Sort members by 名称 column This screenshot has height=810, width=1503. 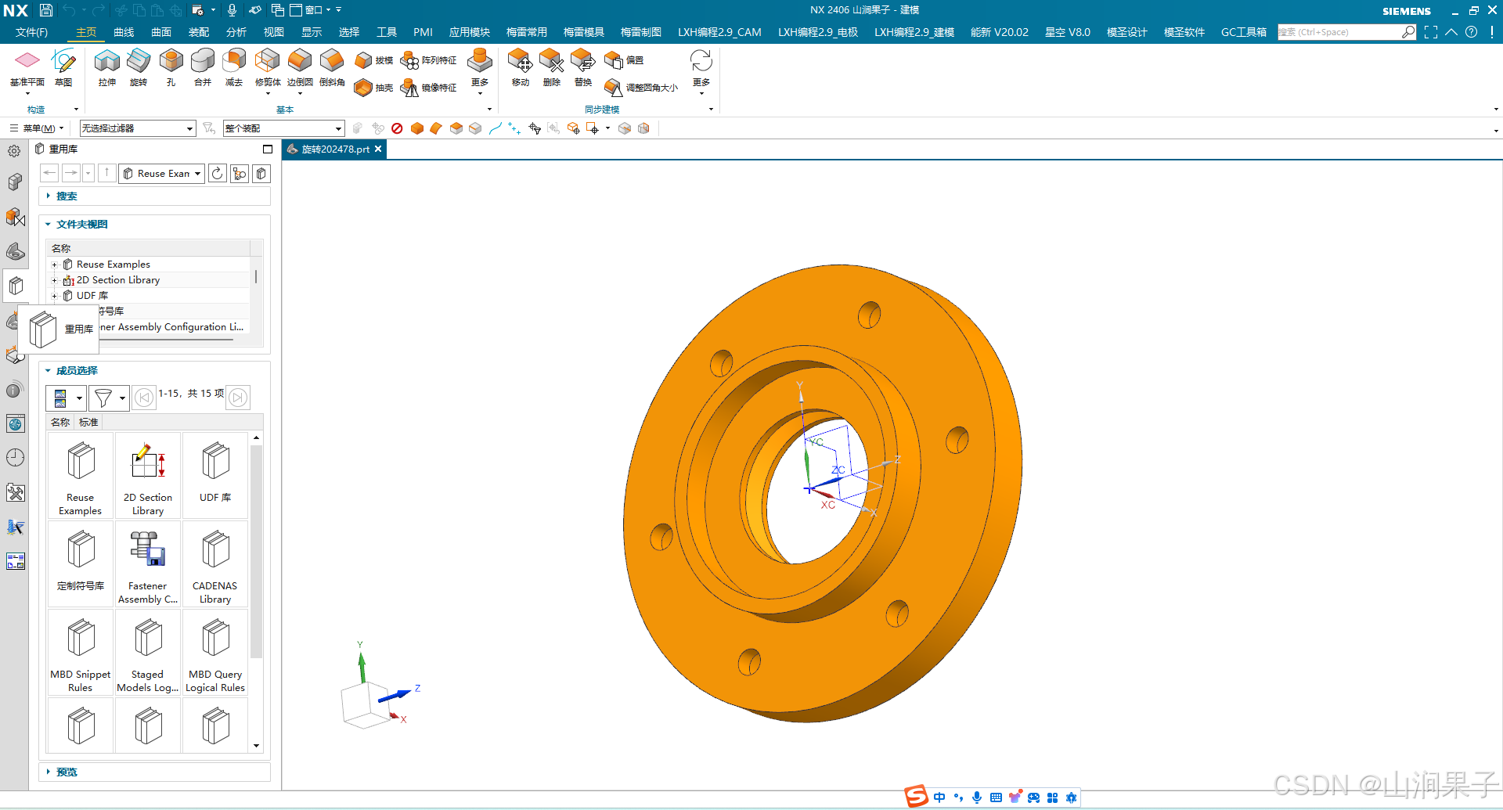60,423
